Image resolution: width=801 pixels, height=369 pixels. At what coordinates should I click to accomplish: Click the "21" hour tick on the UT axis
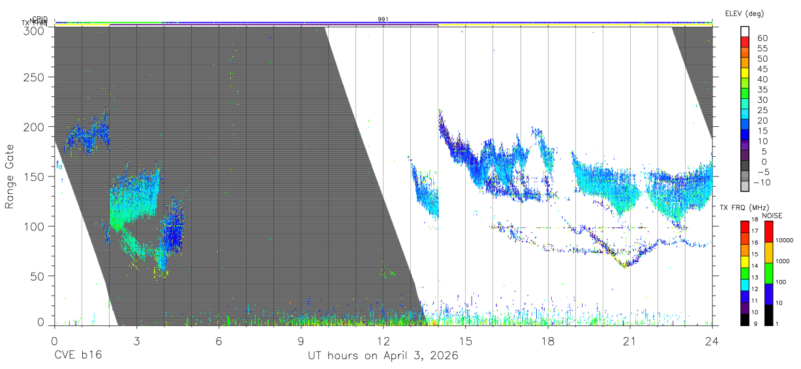click(x=630, y=340)
